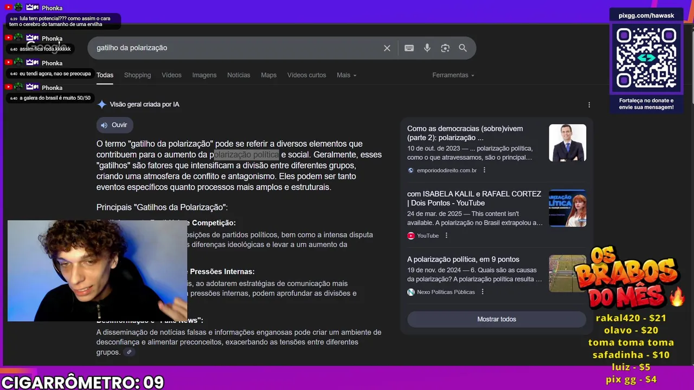Clear the search query with the X icon
Image resolution: width=694 pixels, height=390 pixels.
pyautogui.click(x=387, y=48)
